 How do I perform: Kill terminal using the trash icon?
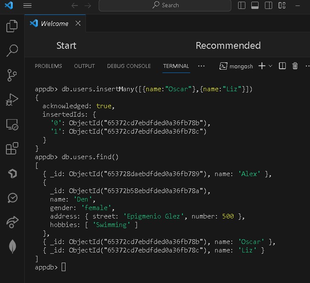coord(295,66)
